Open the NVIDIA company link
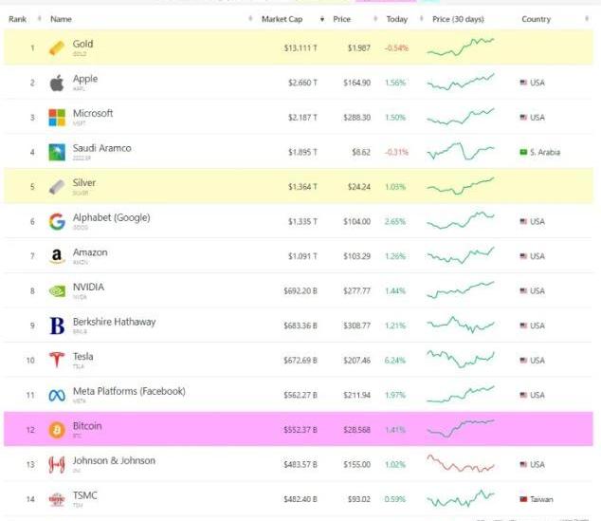Screen dimensions: 601x521 pos(88,287)
